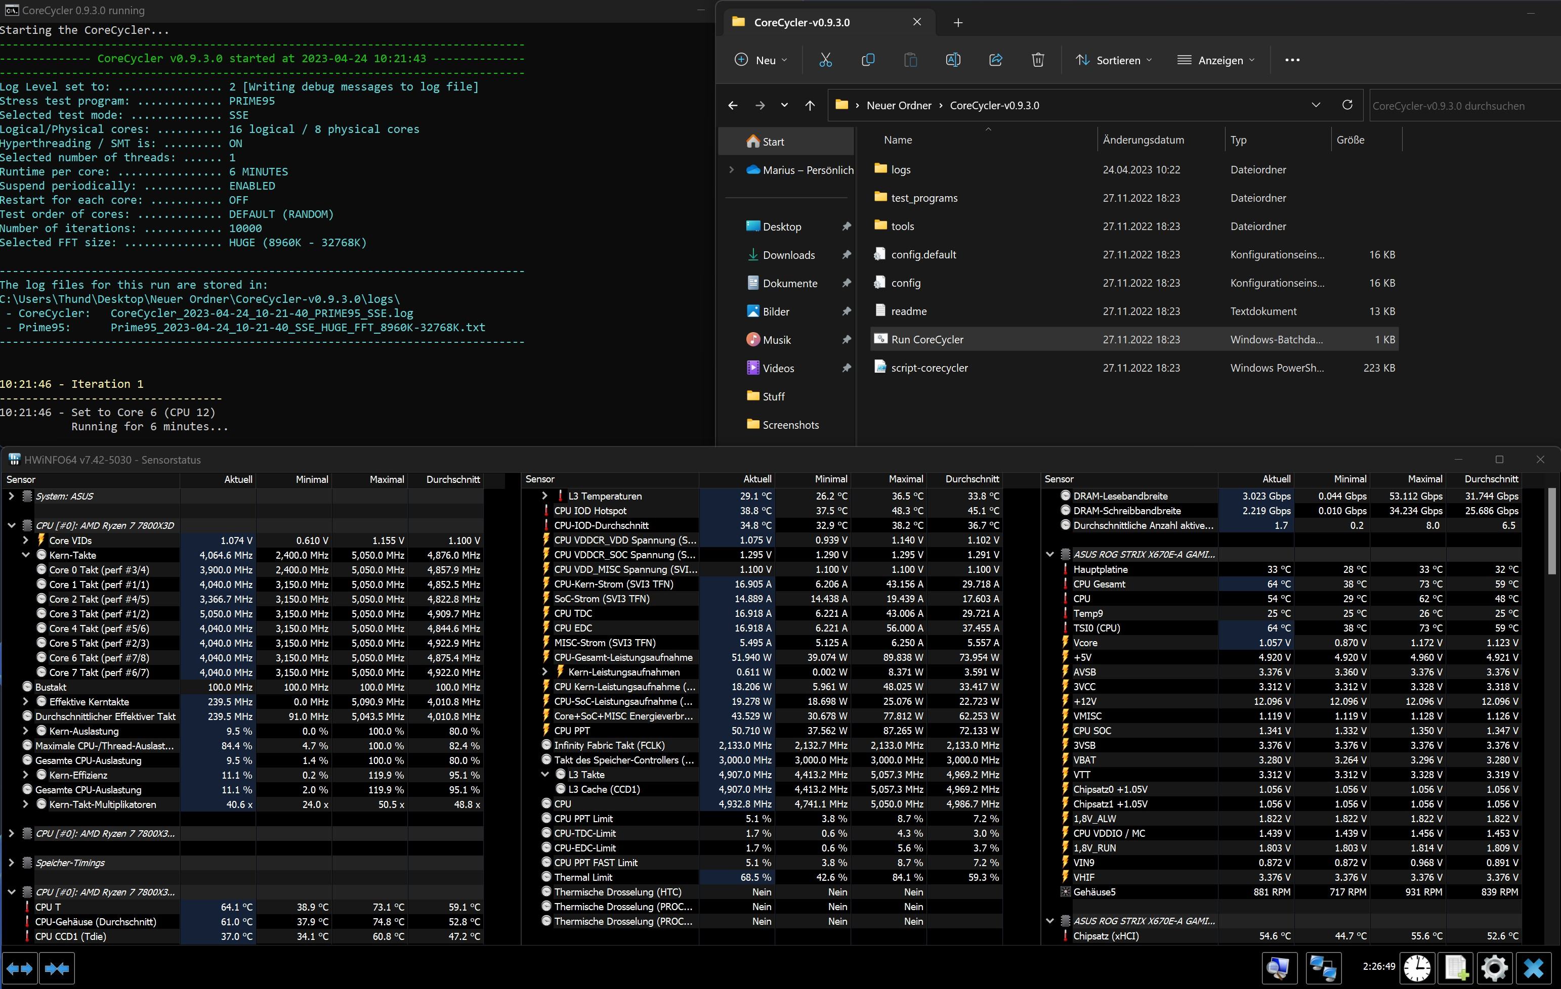Click the expand-layout arrows button in HWiNFO

coord(19,968)
